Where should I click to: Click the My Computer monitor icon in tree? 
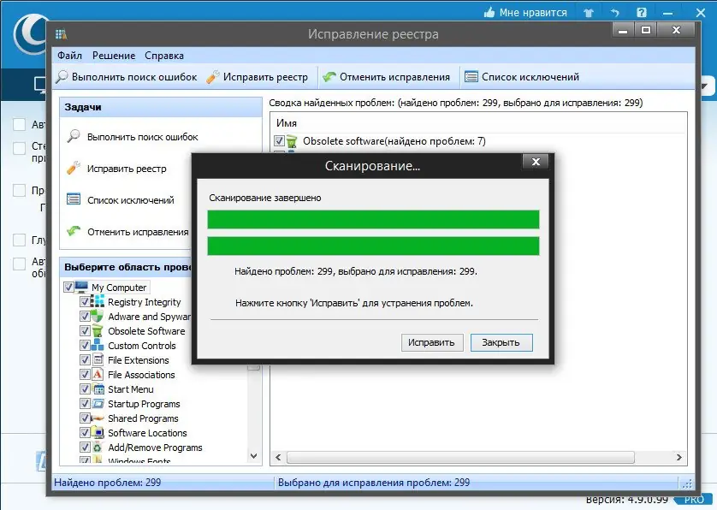(x=81, y=288)
